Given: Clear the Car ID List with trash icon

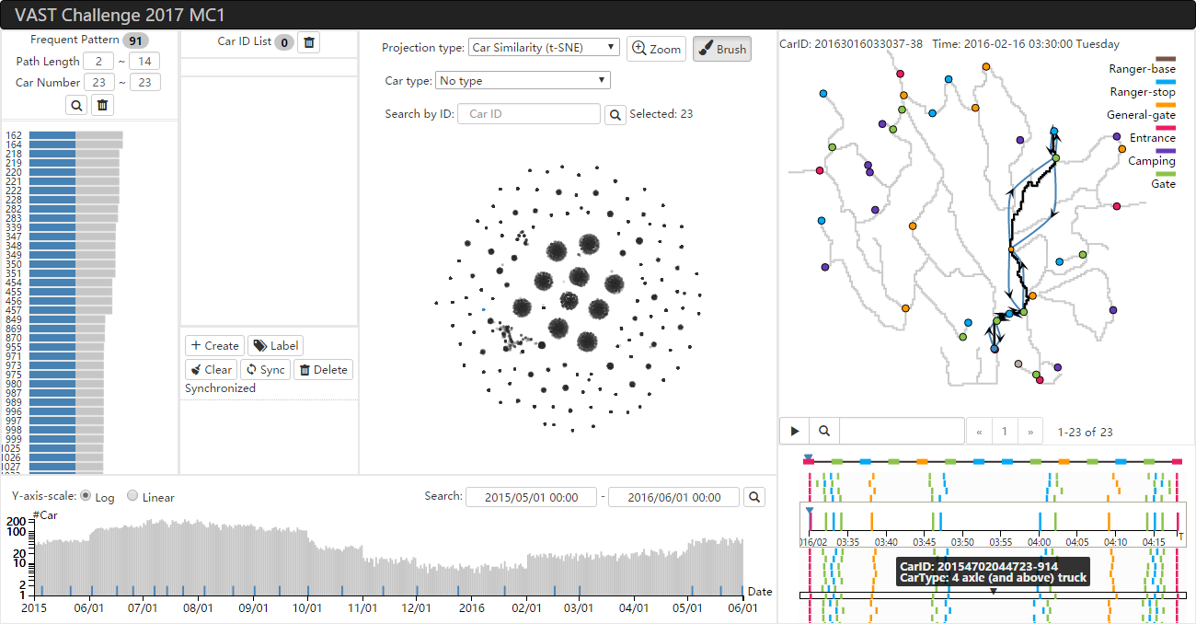Looking at the screenshot, I should point(309,42).
